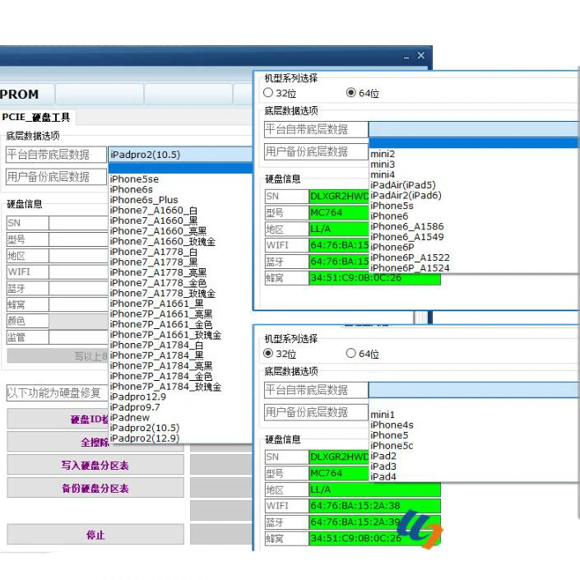
Task: Choose mini3 in 64位 list
Action: [383, 165]
